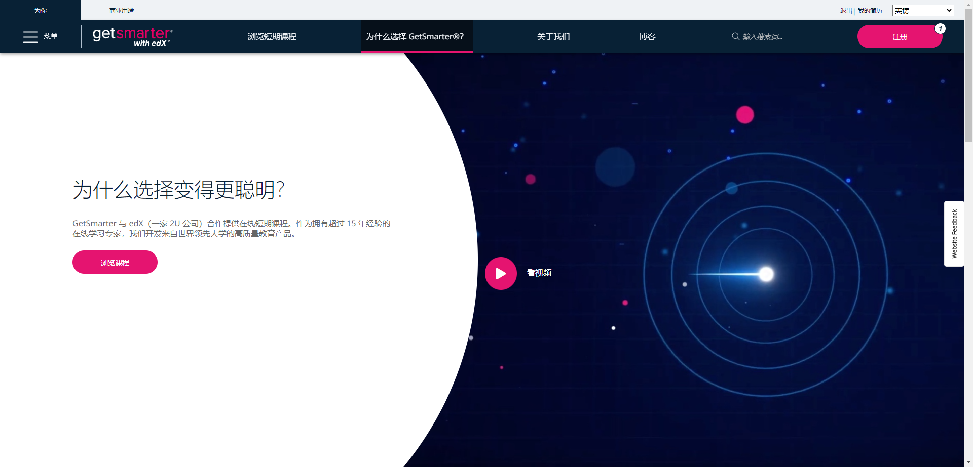Click the scrollbar up arrow

pyautogui.click(x=969, y=4)
